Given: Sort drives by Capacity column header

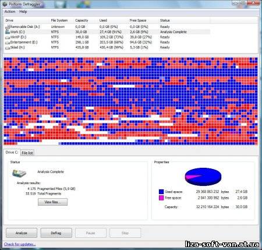Looking at the screenshot, I should [82, 20].
